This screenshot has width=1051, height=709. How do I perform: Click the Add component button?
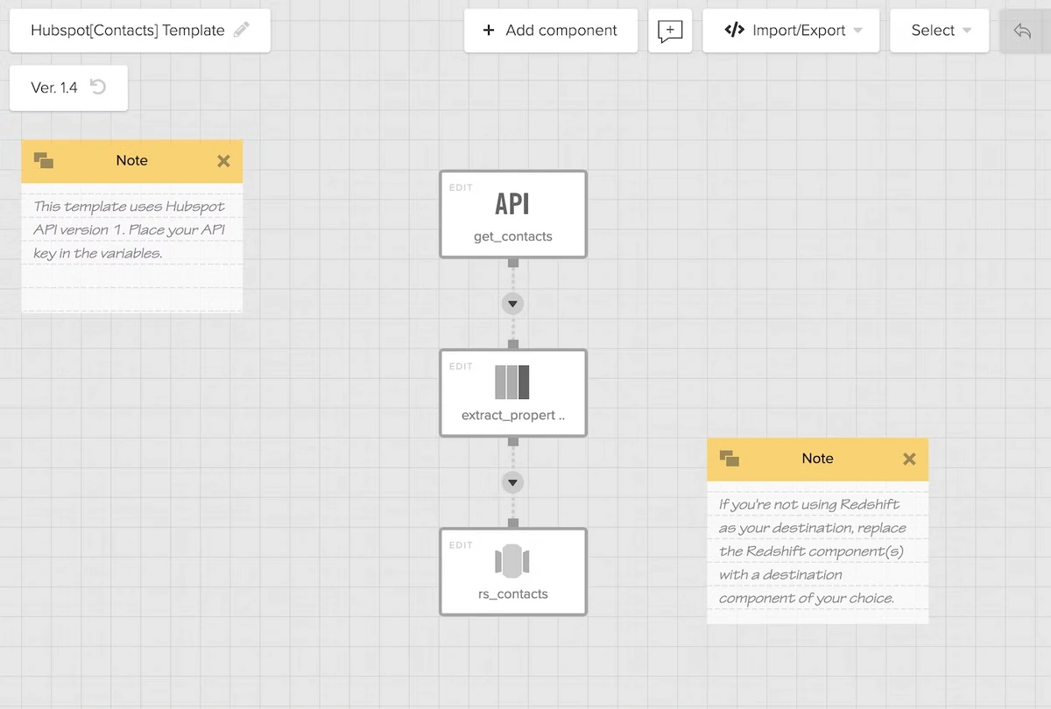coord(551,31)
